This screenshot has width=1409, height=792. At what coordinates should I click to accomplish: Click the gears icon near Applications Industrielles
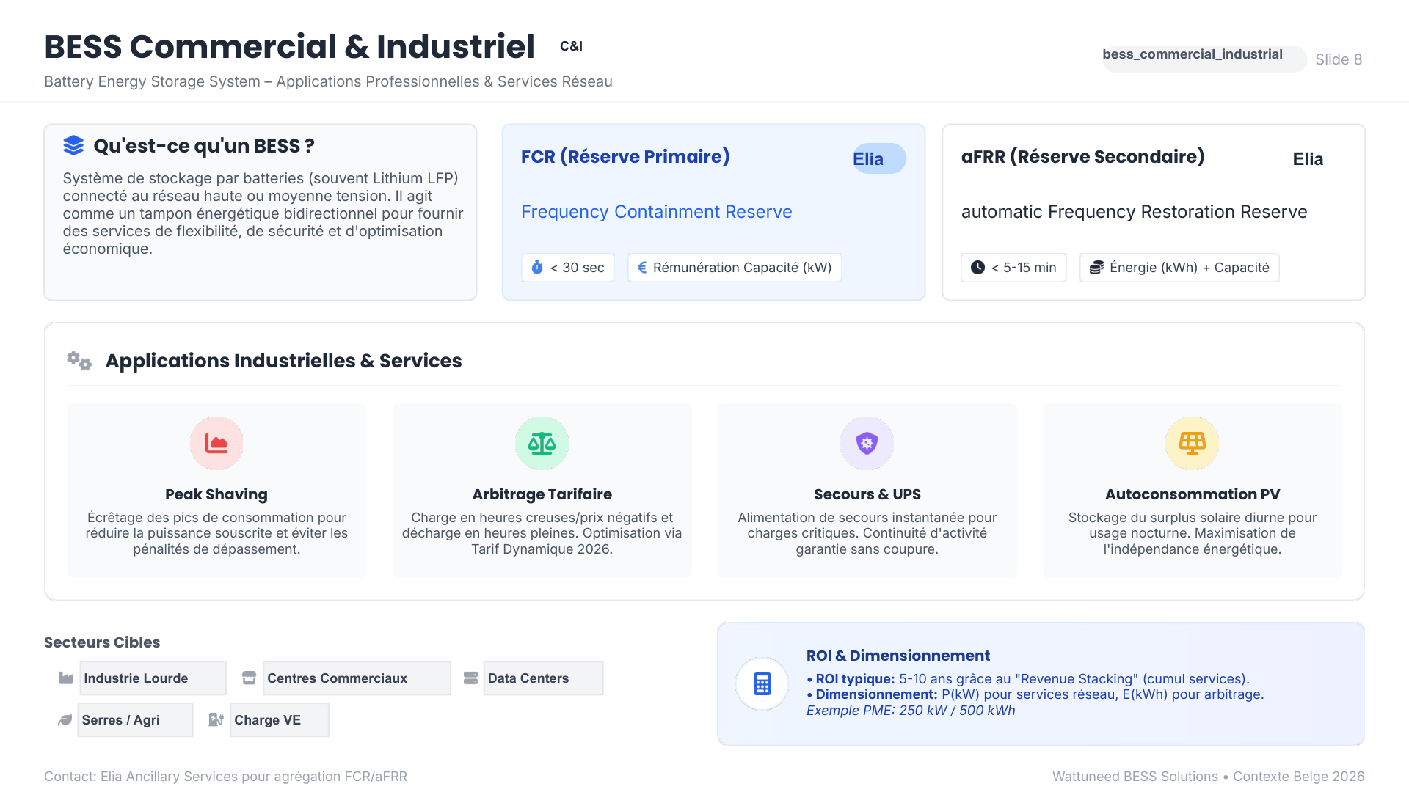tap(79, 361)
